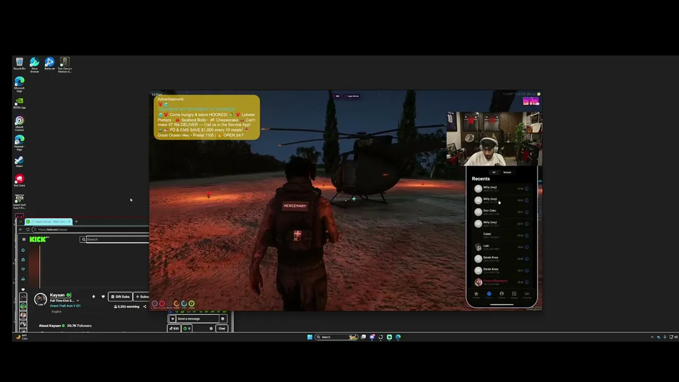This screenshot has height=382, width=679.
Task: Show hidden system tray icons
Action: coord(652,337)
